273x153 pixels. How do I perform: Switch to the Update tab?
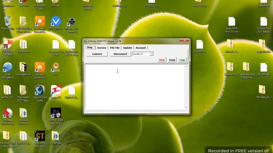point(128,48)
